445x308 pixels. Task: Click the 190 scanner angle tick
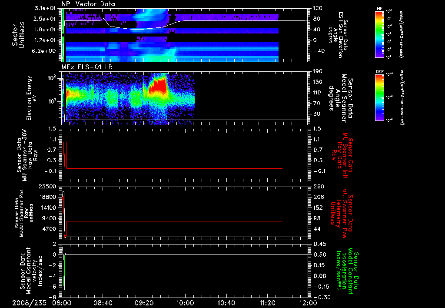click(318, 71)
